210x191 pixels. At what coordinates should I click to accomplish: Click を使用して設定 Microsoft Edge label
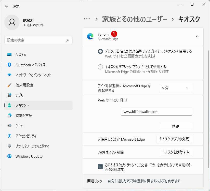(121, 139)
